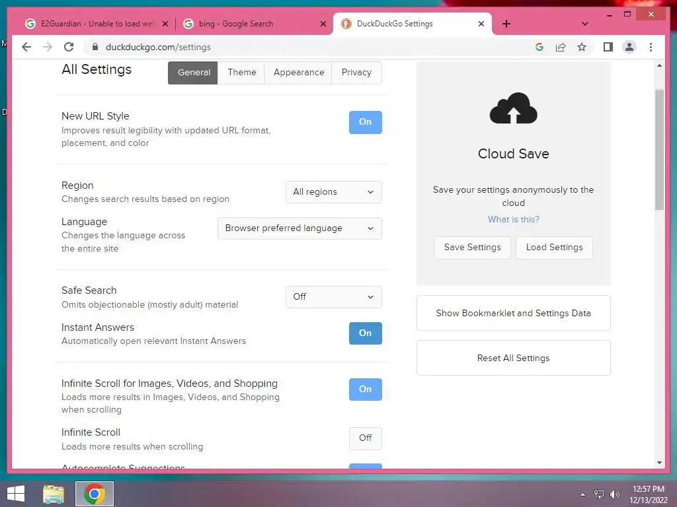Reload the DuckDuckGo settings page
The height and width of the screenshot is (507, 677).
coord(69,47)
